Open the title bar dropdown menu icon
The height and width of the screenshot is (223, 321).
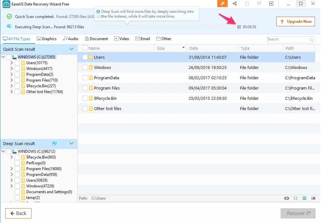271,4
